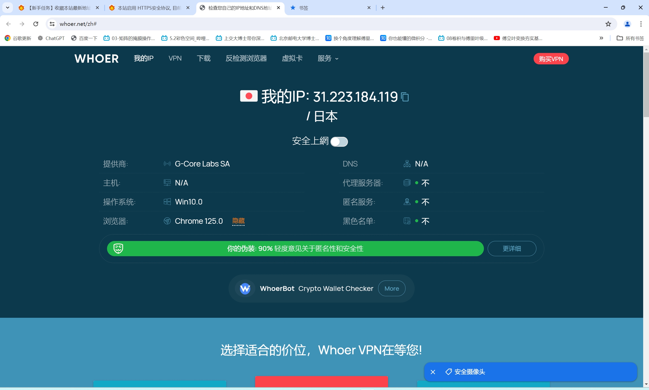This screenshot has width=649, height=390.
Task: Click the IP text 31.223.184.119
Action: [x=355, y=97]
